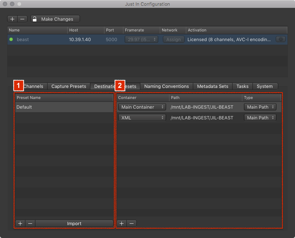Click the green status indicator for beast

[x=11, y=39]
